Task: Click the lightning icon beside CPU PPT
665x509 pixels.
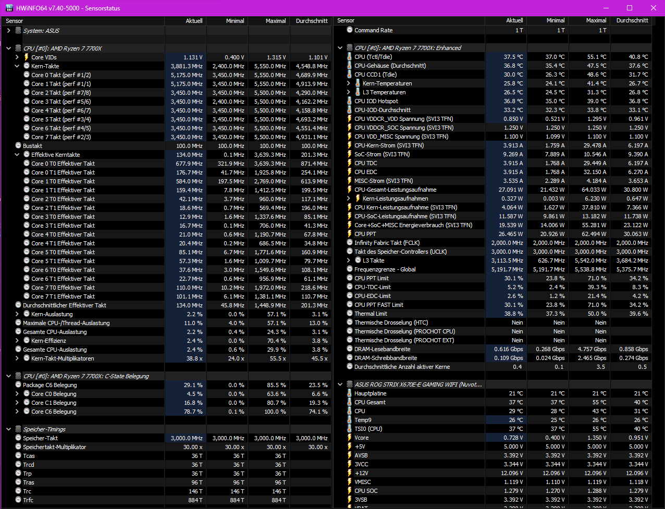Action: [350, 234]
